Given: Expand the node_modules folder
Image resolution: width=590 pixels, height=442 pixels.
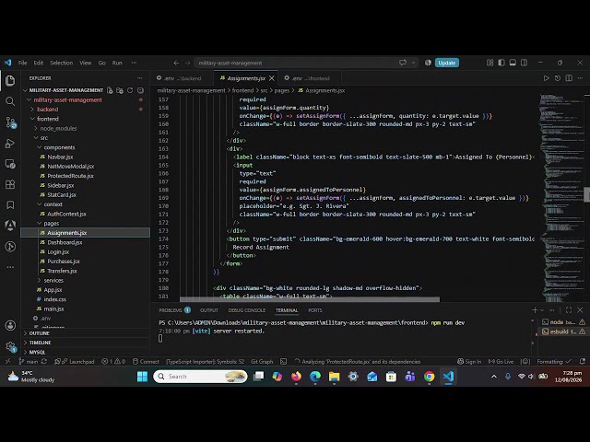Looking at the screenshot, I should [x=58, y=128].
